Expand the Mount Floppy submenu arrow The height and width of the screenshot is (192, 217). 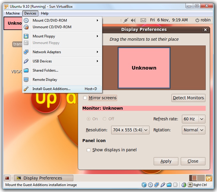pos(98,36)
